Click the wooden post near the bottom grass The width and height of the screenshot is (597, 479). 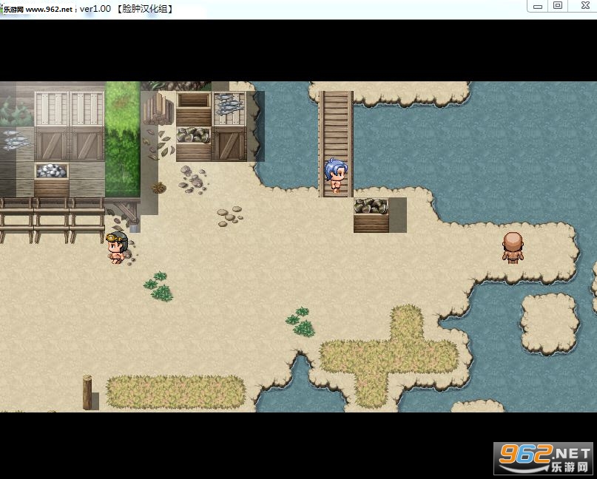[x=87, y=393]
